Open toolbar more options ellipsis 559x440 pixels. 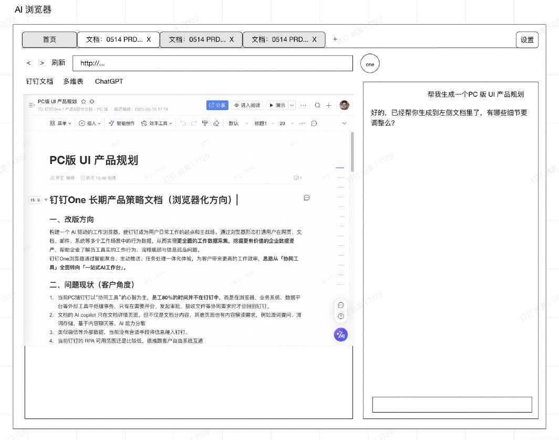[302, 124]
